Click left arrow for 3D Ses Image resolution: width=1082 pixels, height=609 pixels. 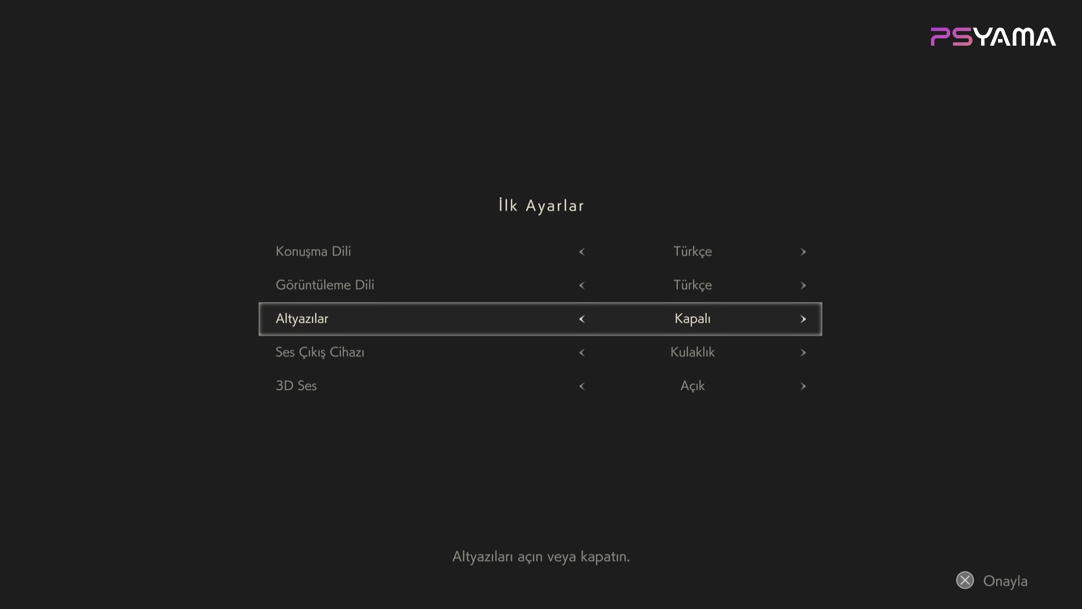(582, 386)
